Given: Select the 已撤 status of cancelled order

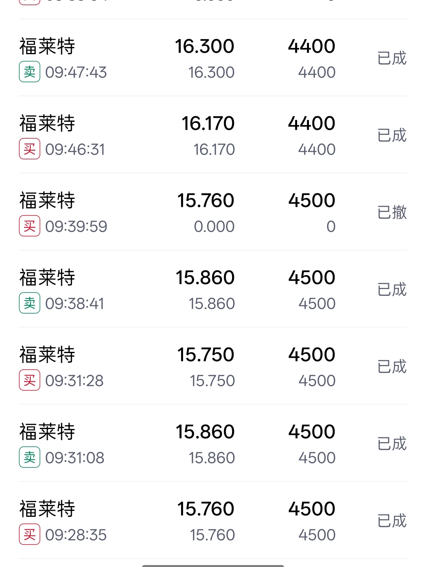Looking at the screenshot, I should click(392, 212).
